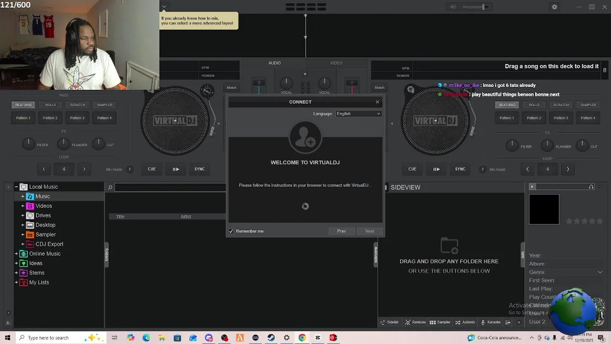Click Next in the Connect dialog
Viewport: 611px width, 344px height.
tap(369, 231)
